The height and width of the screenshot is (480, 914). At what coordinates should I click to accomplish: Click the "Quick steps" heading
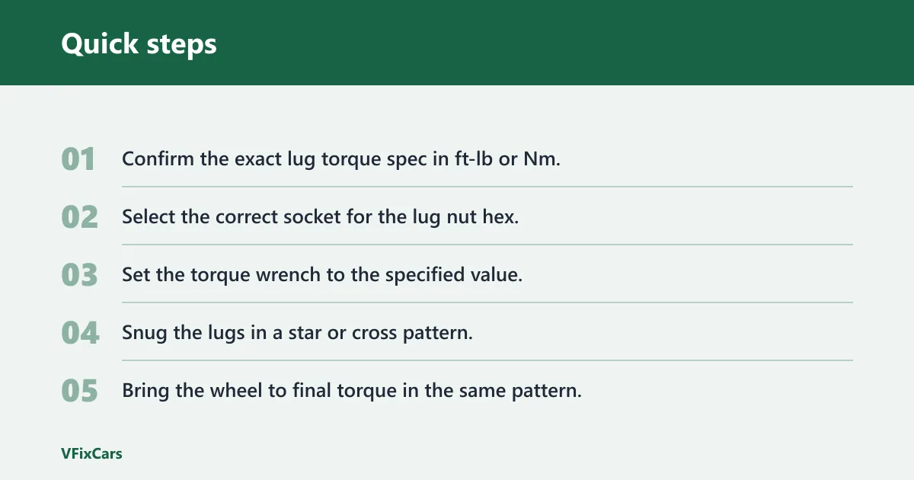click(x=139, y=43)
